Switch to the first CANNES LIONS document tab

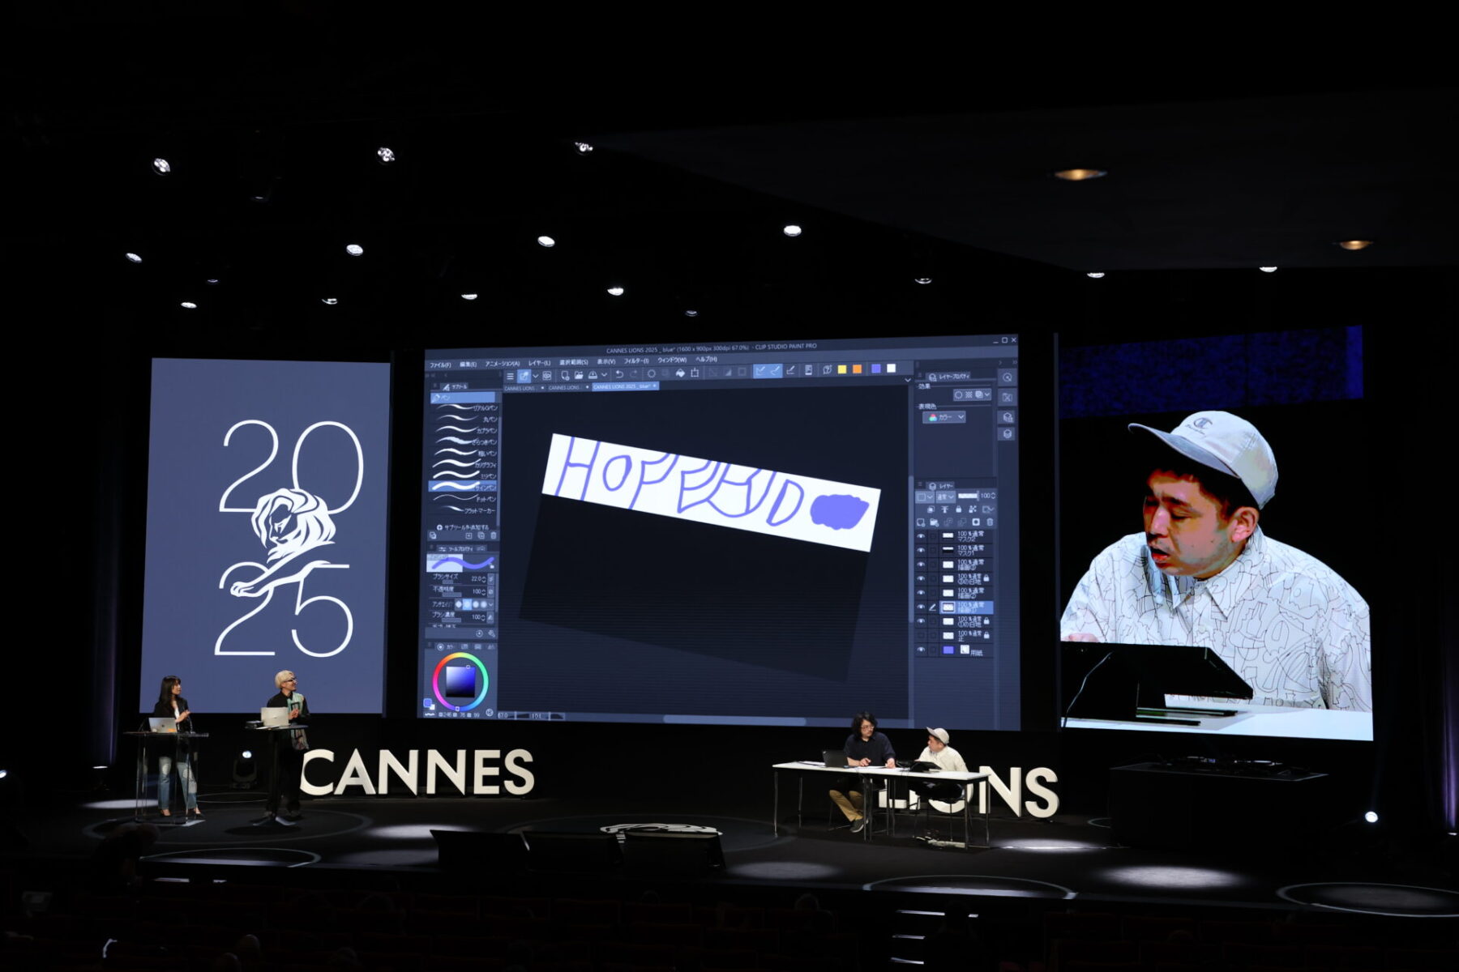click(x=520, y=388)
